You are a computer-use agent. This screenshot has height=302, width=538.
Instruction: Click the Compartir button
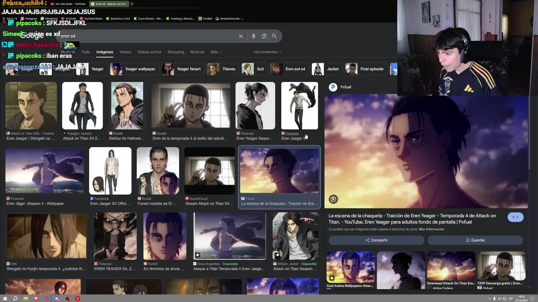point(377,240)
